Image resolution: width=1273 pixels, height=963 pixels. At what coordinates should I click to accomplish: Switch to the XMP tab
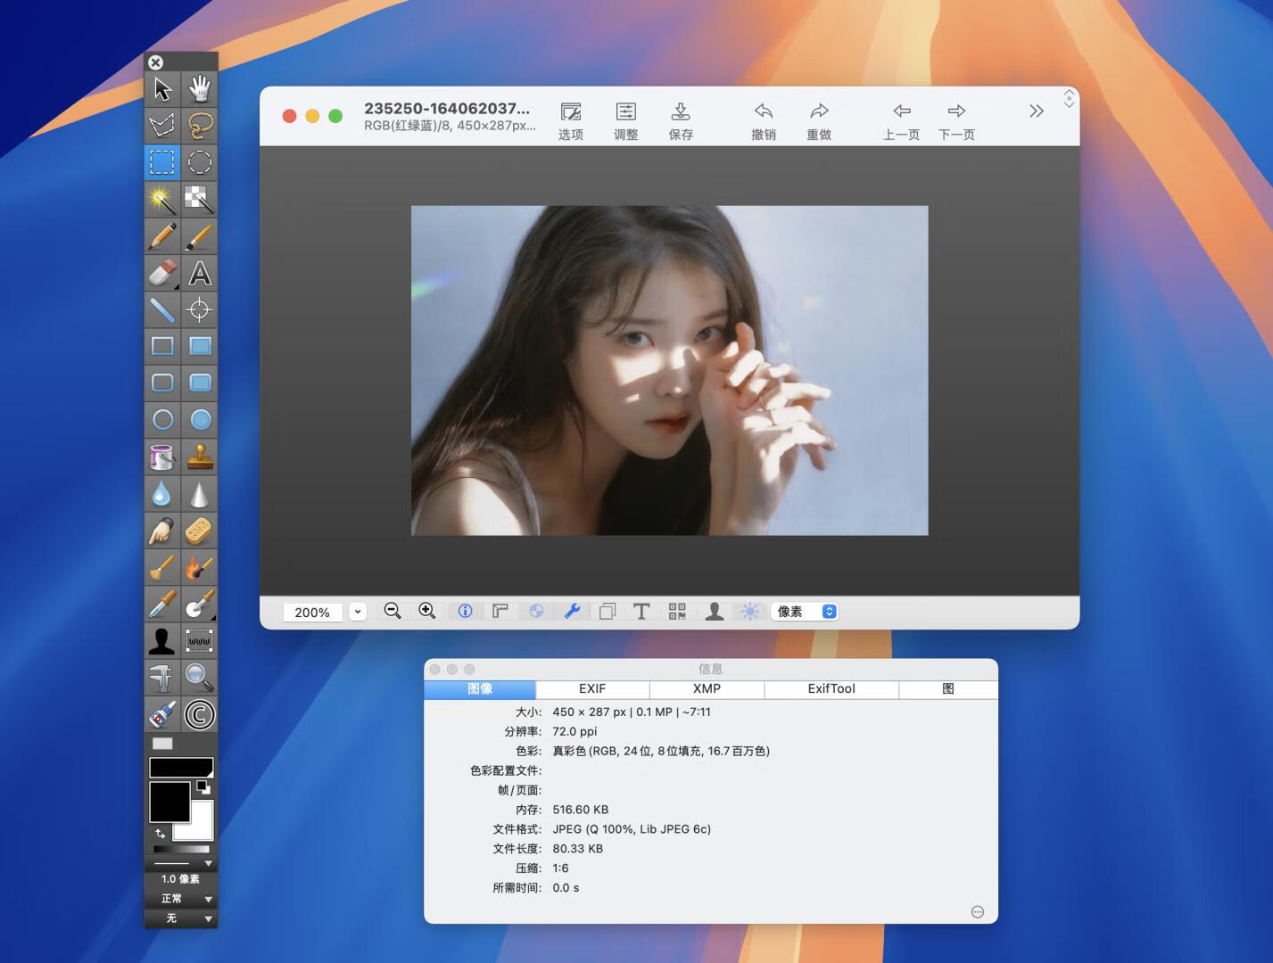[x=707, y=689]
